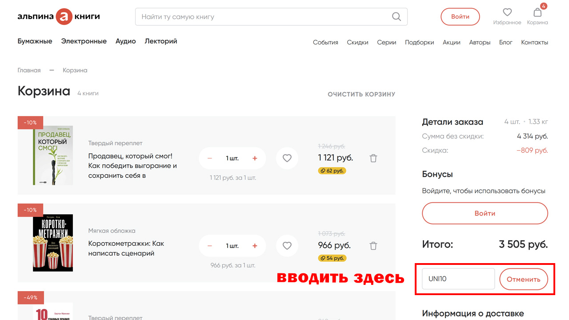This screenshot has width=569, height=320.
Task: Increase quantity of Короткометражки
Action: tap(255, 246)
